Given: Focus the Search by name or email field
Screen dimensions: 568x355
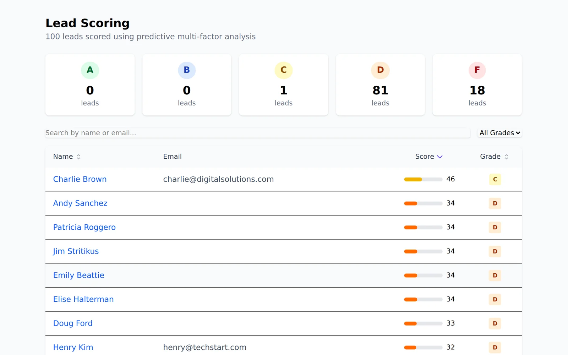Looking at the screenshot, I should pos(258,133).
